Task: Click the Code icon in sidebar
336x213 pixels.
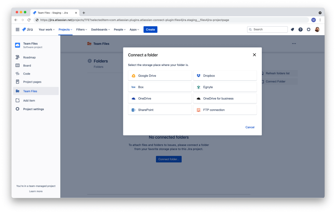Action: tap(17, 74)
